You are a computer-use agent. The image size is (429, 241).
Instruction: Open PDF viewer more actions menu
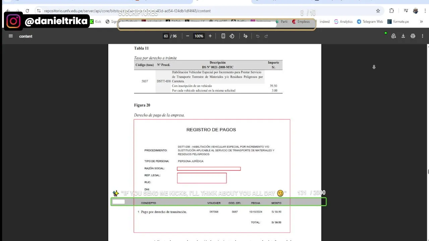coord(423,36)
